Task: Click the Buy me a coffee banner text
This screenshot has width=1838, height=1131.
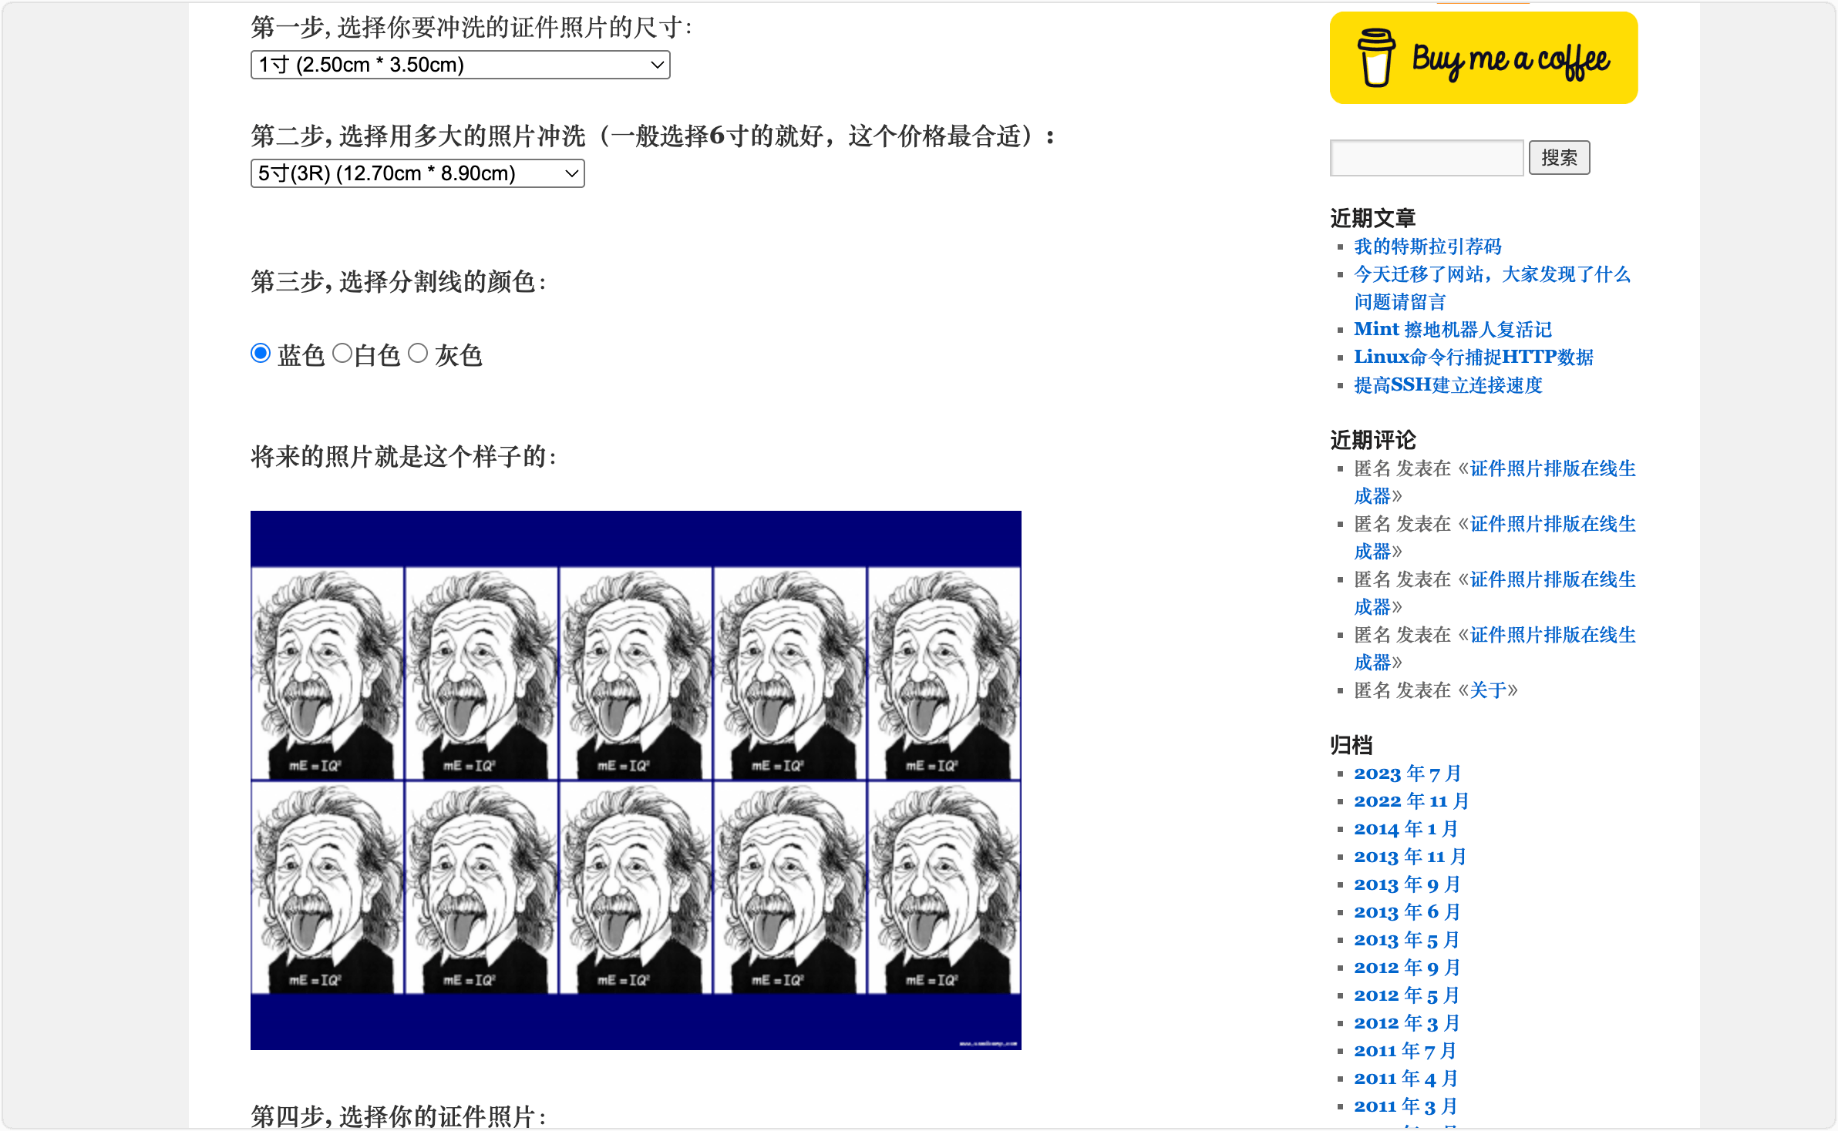Action: 1510,60
